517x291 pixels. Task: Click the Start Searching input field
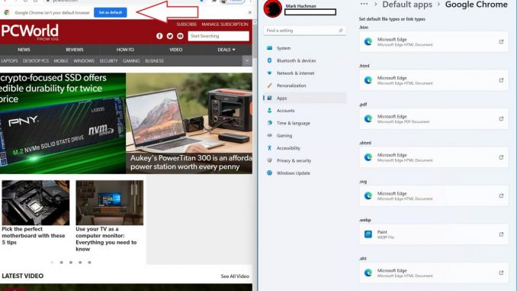(x=218, y=36)
